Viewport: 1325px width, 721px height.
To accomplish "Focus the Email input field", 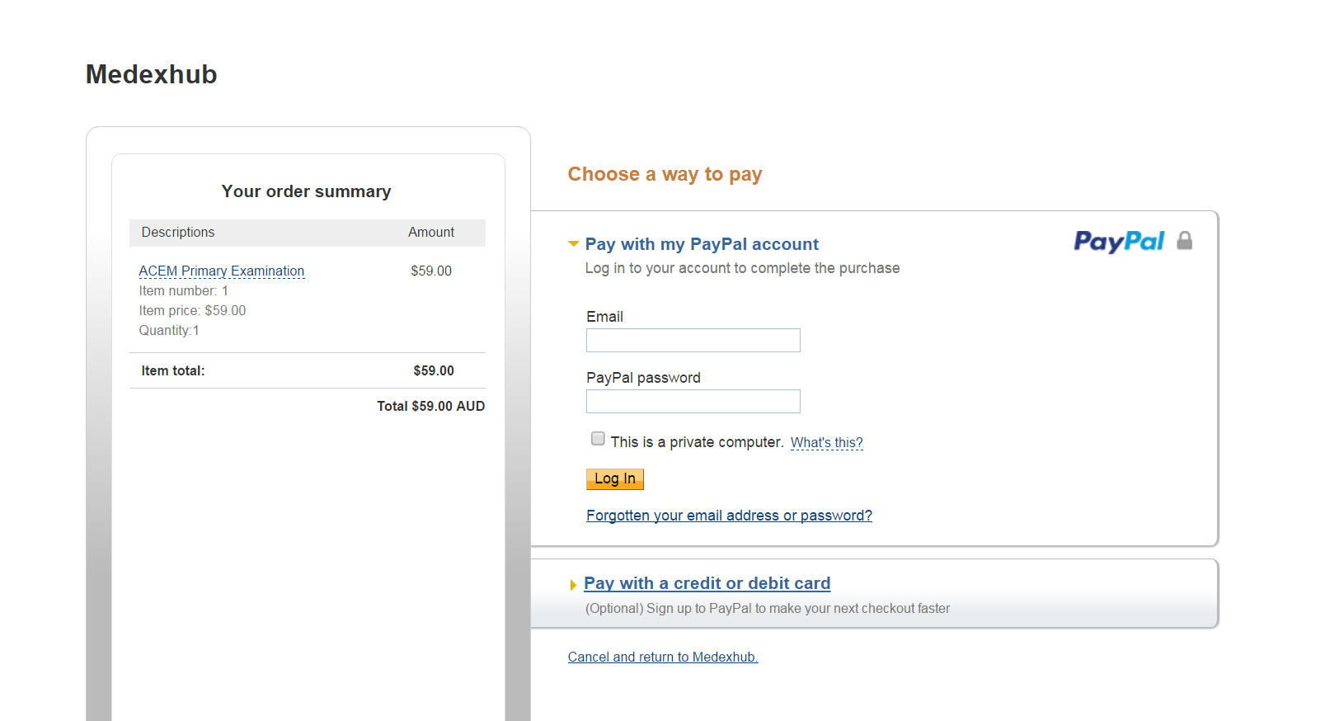I will click(693, 340).
